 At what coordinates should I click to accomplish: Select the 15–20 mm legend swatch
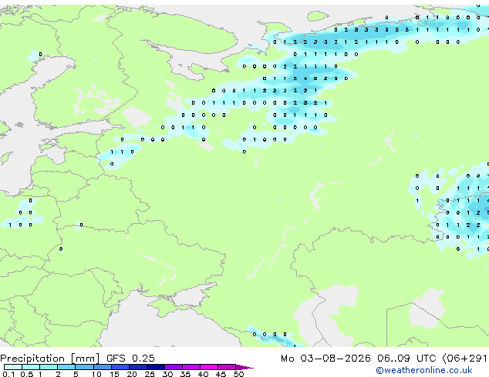point(120,367)
